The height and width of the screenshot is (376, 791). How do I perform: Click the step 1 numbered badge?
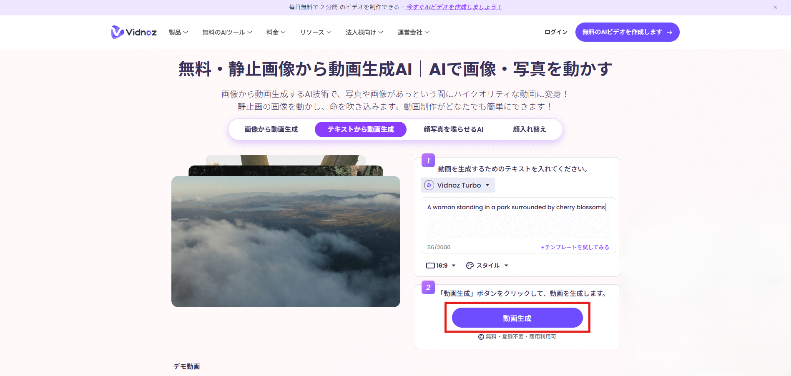pyautogui.click(x=428, y=160)
